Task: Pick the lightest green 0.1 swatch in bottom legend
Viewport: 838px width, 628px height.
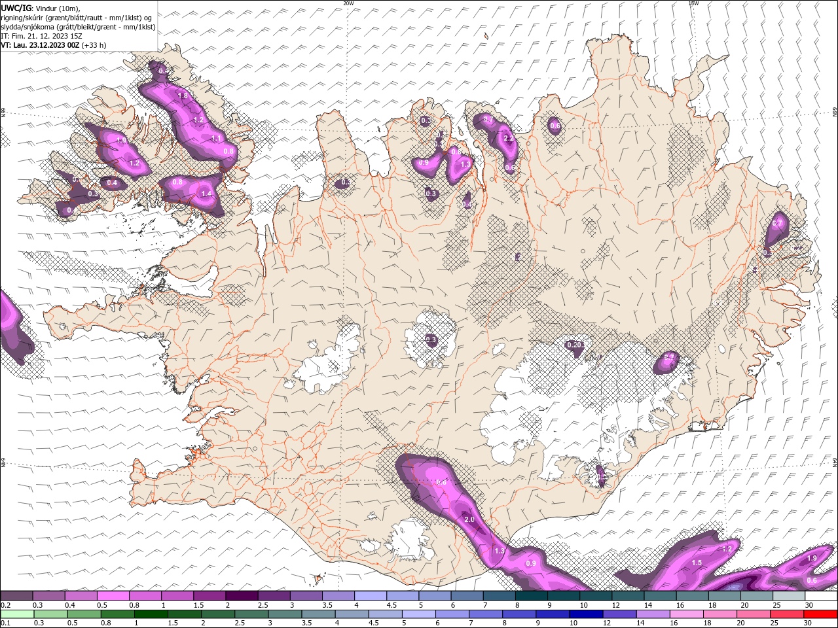Action: [x=17, y=614]
